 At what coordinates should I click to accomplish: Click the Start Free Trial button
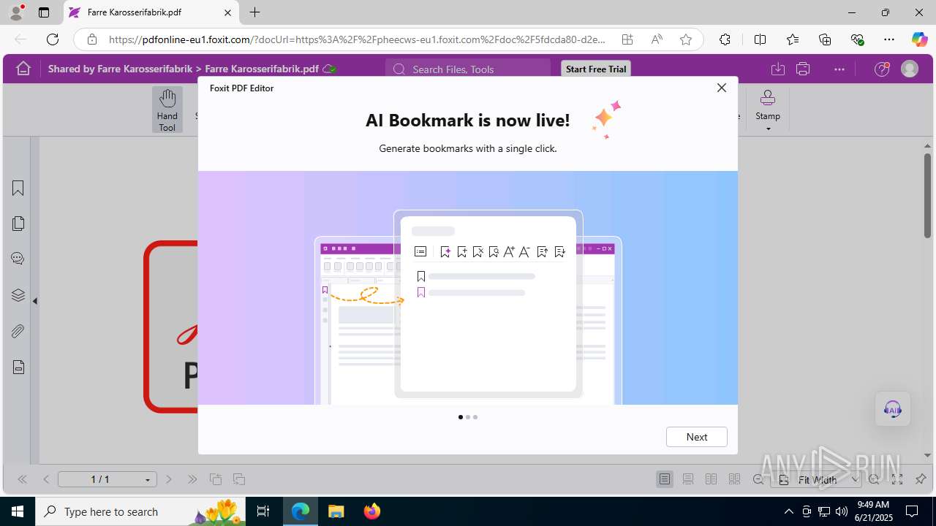pyautogui.click(x=596, y=69)
